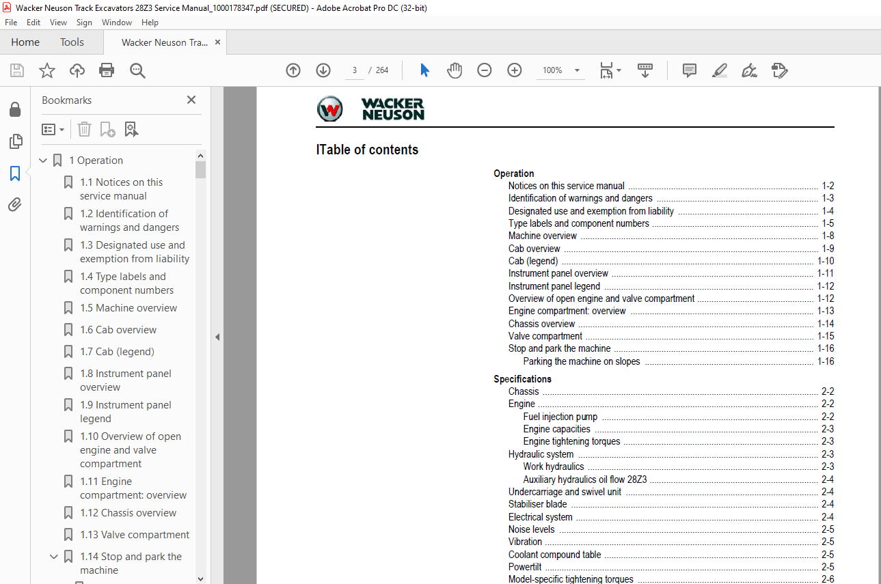Open bookmark 1.6 Cab overview
Screen dimensions: 881x584
point(118,330)
